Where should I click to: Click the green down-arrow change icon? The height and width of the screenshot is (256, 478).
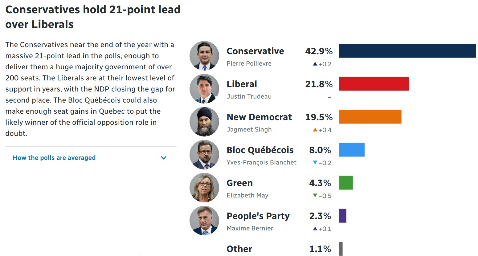tap(315, 195)
